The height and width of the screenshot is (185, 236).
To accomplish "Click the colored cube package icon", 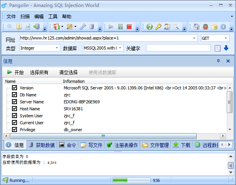I will [57, 27].
